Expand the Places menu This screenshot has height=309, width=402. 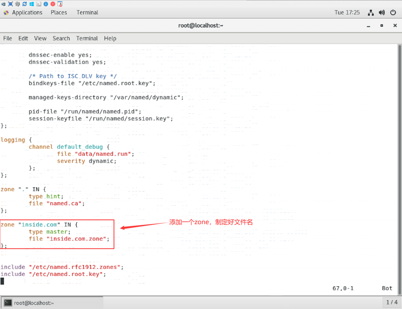[x=59, y=13]
